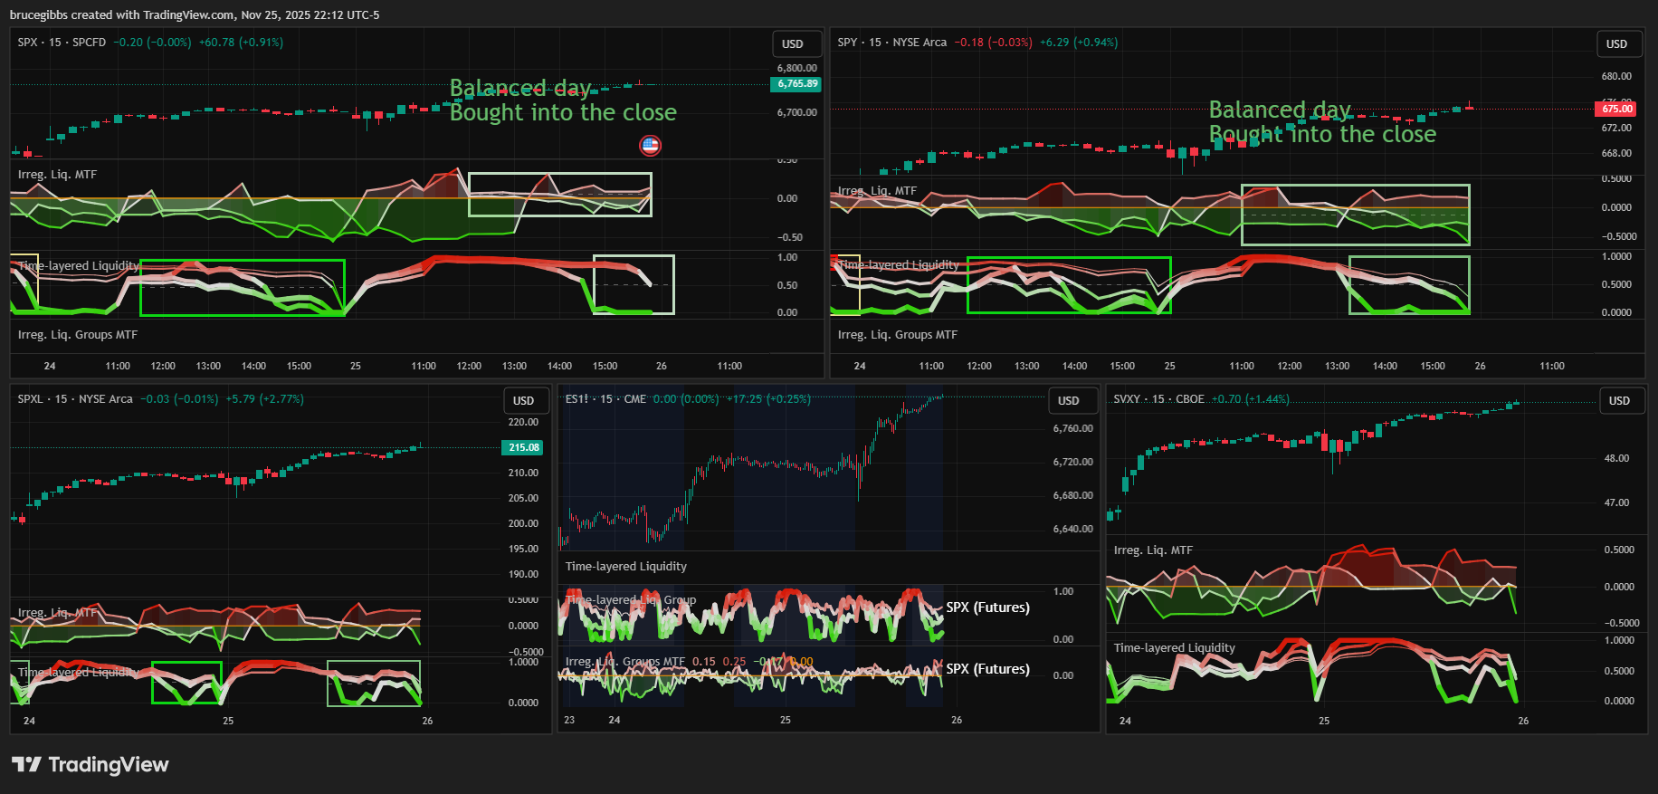Image resolution: width=1658 pixels, height=794 pixels.
Task: Open USD currency selector on SPY chart
Action: [1616, 44]
